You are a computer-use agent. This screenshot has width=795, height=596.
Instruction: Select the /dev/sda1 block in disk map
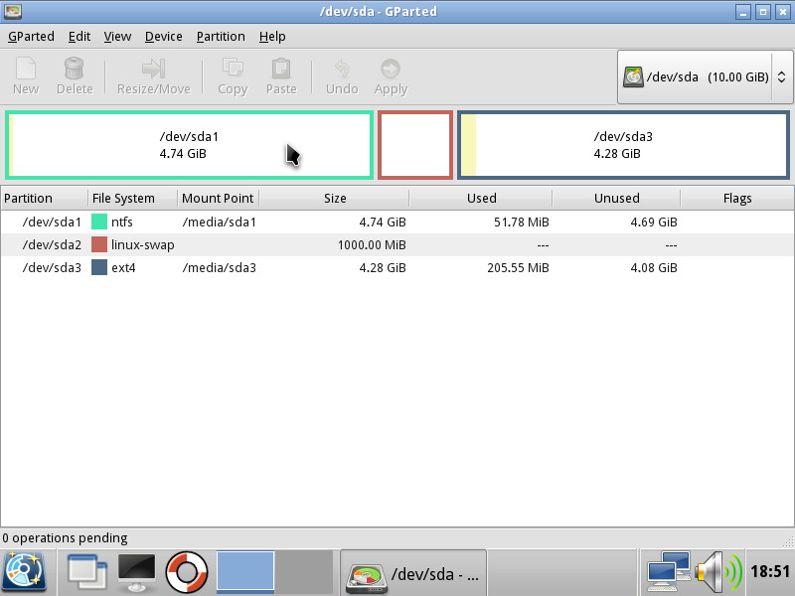pos(189,145)
